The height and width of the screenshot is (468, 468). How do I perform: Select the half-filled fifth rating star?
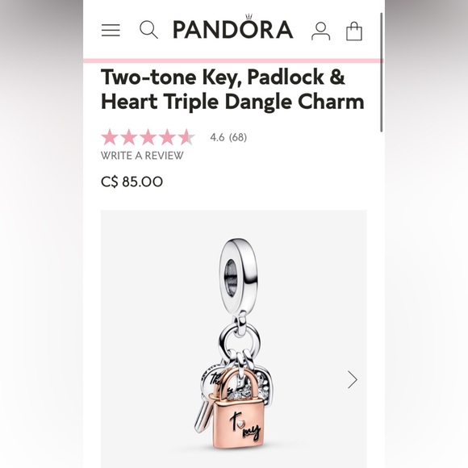pyautogui.click(x=186, y=137)
